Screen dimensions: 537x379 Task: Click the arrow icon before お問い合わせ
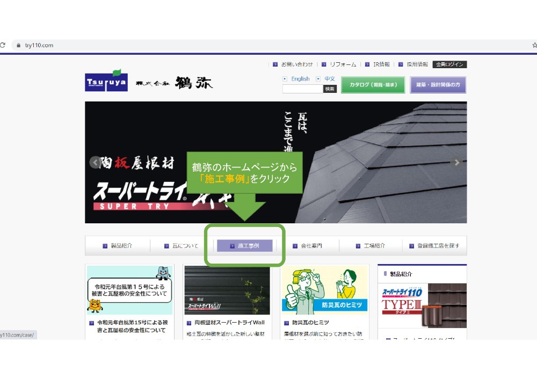(x=275, y=64)
